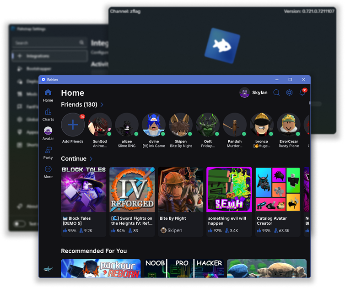Open SunGod's friend avatar
345x288 pixels.
point(100,125)
